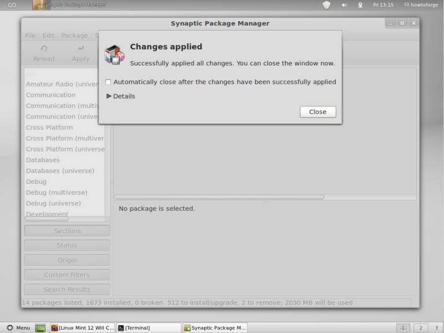Open the Edit menu
This screenshot has height=333, width=444.
click(x=48, y=36)
